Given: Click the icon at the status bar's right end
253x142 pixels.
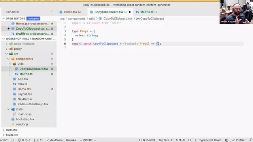Looking at the screenshot, I should coord(251,140).
